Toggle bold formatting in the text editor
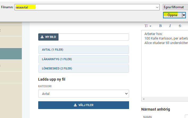The image size is (188, 118). pos(160,26)
